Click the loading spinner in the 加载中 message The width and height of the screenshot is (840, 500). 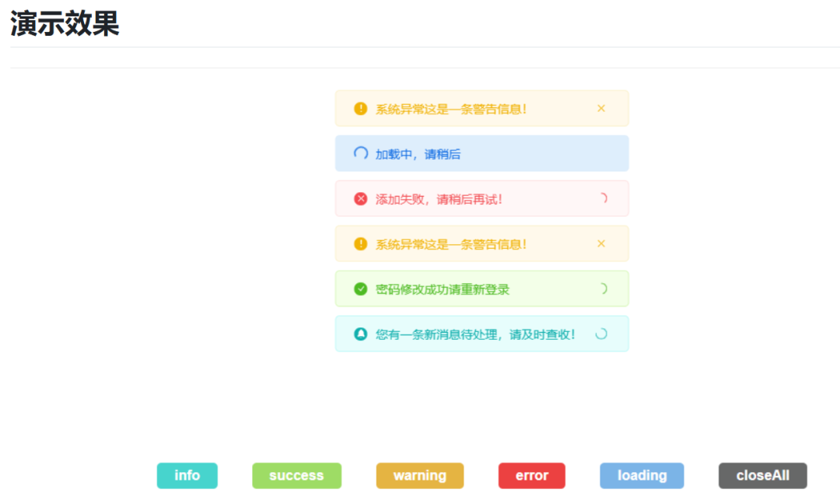(360, 153)
